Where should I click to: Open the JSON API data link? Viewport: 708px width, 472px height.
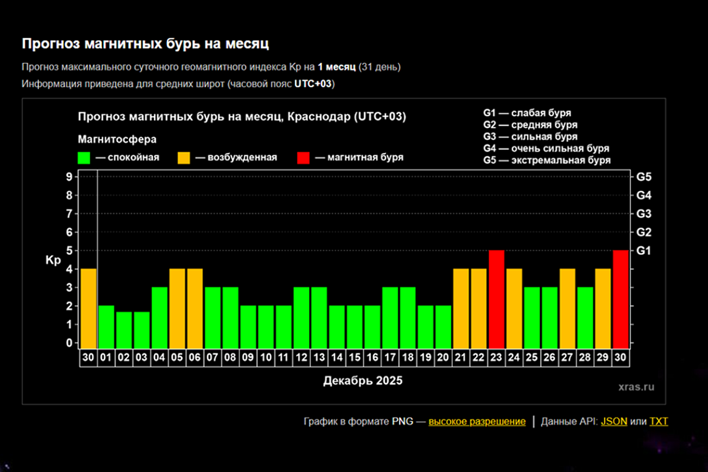tap(614, 421)
